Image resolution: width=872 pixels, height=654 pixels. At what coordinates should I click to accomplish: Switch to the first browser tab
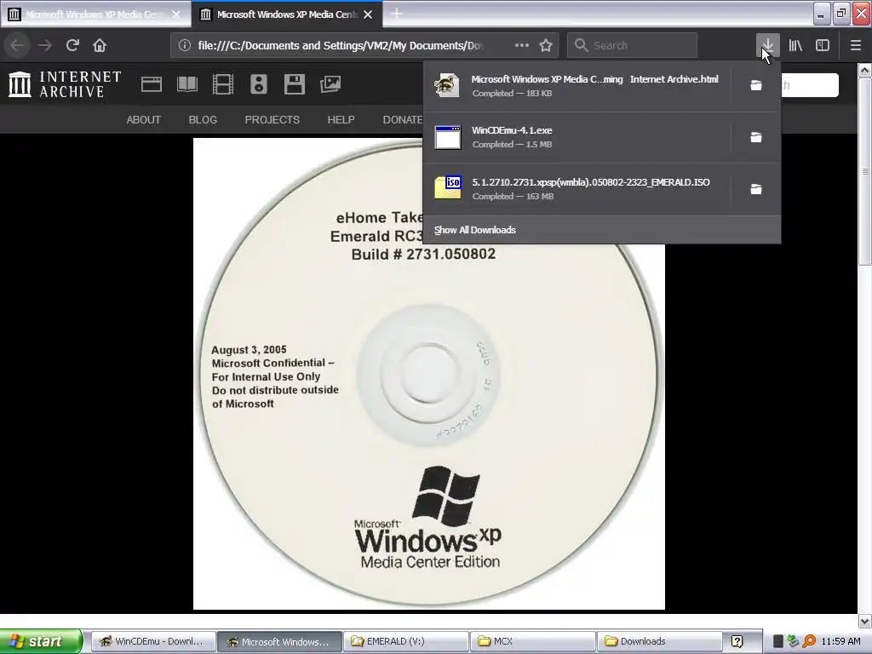(87, 14)
